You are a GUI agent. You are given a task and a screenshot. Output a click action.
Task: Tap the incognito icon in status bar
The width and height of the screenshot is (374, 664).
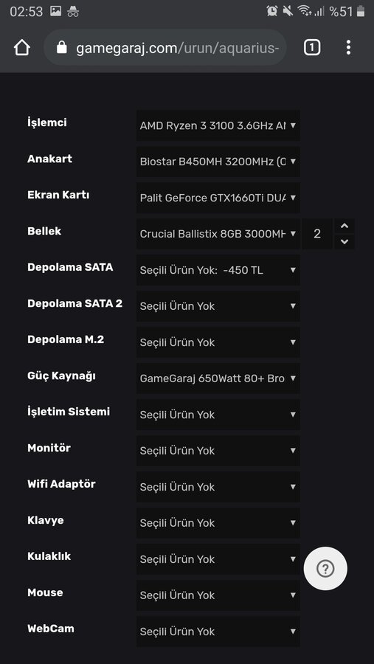73,11
